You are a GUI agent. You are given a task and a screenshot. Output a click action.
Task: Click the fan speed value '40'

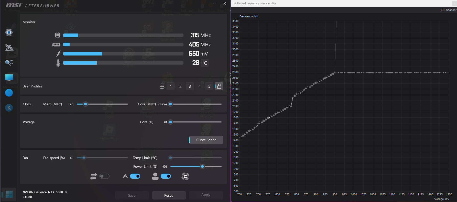[x=72, y=158]
